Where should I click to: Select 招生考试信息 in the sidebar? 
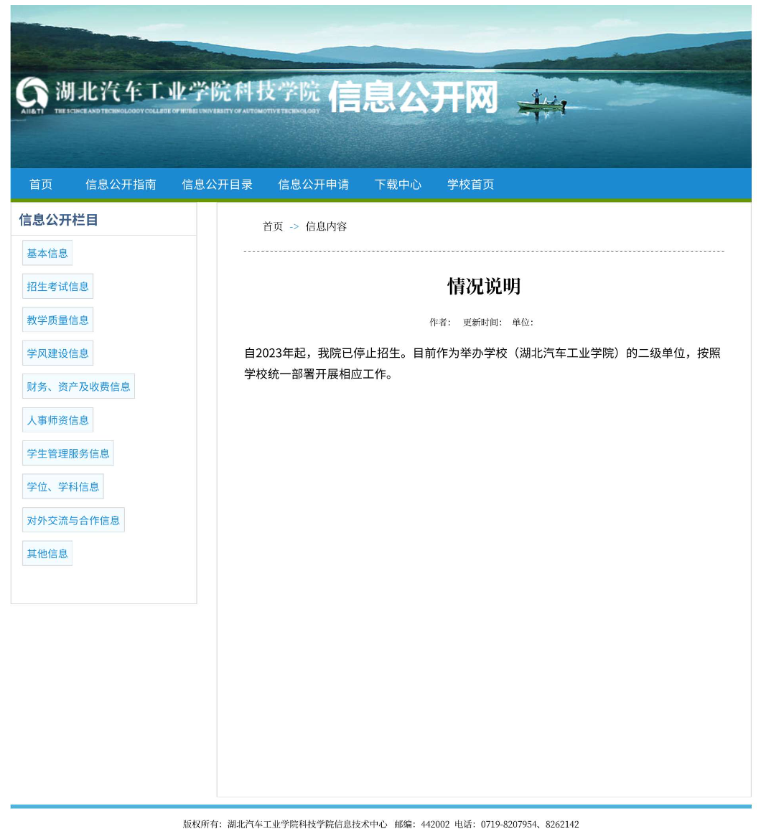[57, 287]
